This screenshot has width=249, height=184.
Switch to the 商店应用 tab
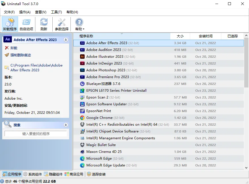point(74,174)
